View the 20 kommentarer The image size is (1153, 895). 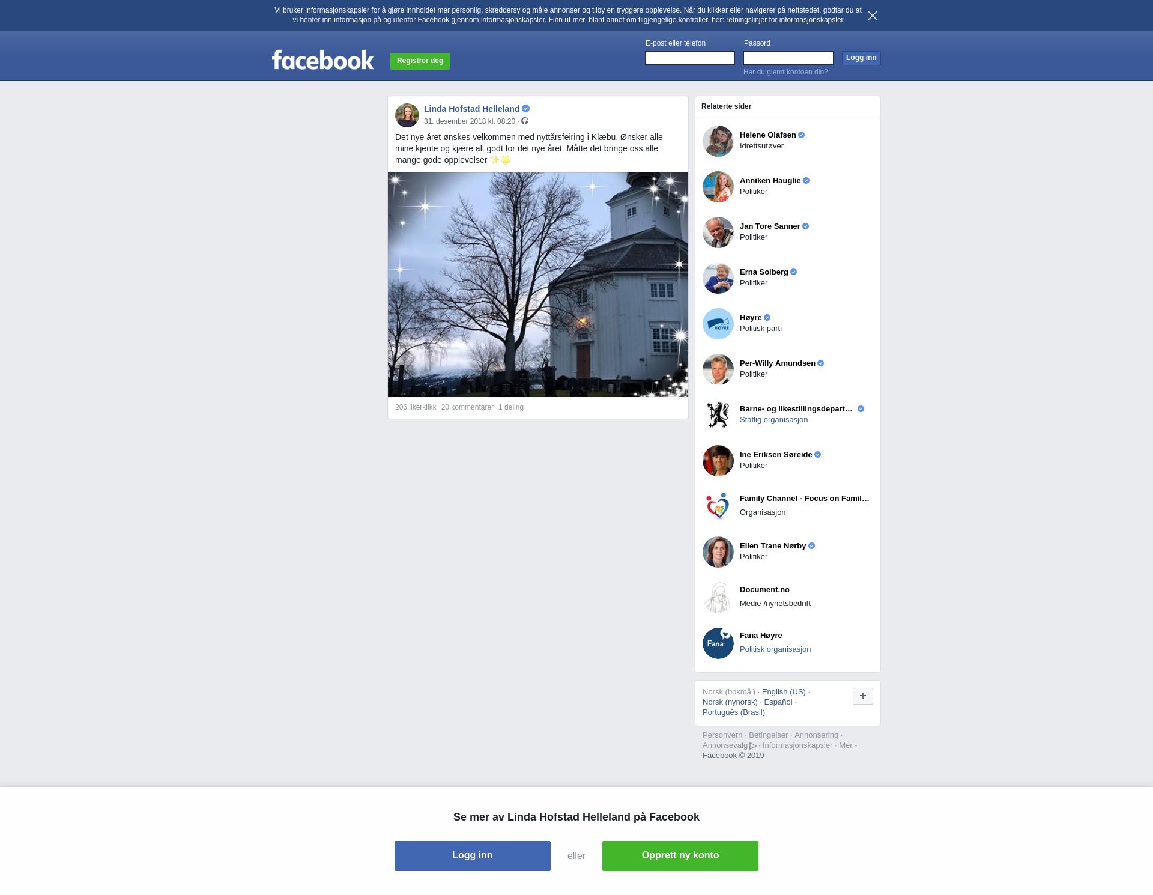click(467, 407)
